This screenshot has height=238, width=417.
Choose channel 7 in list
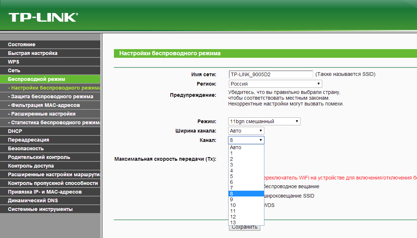pyautogui.click(x=246, y=188)
